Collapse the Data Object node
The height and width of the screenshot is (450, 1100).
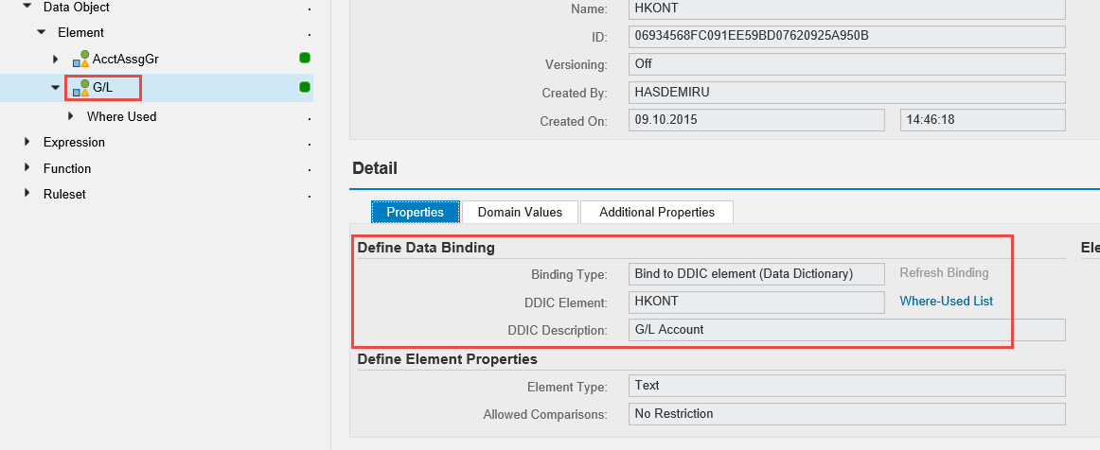tap(27, 7)
